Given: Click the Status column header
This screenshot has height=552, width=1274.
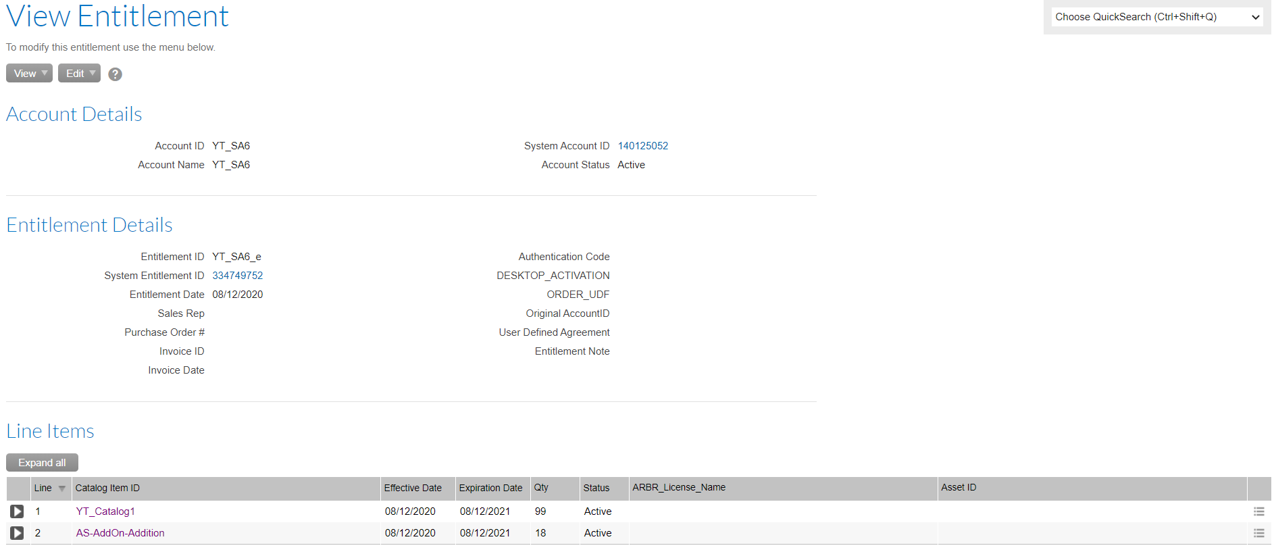Looking at the screenshot, I should coord(605,488).
